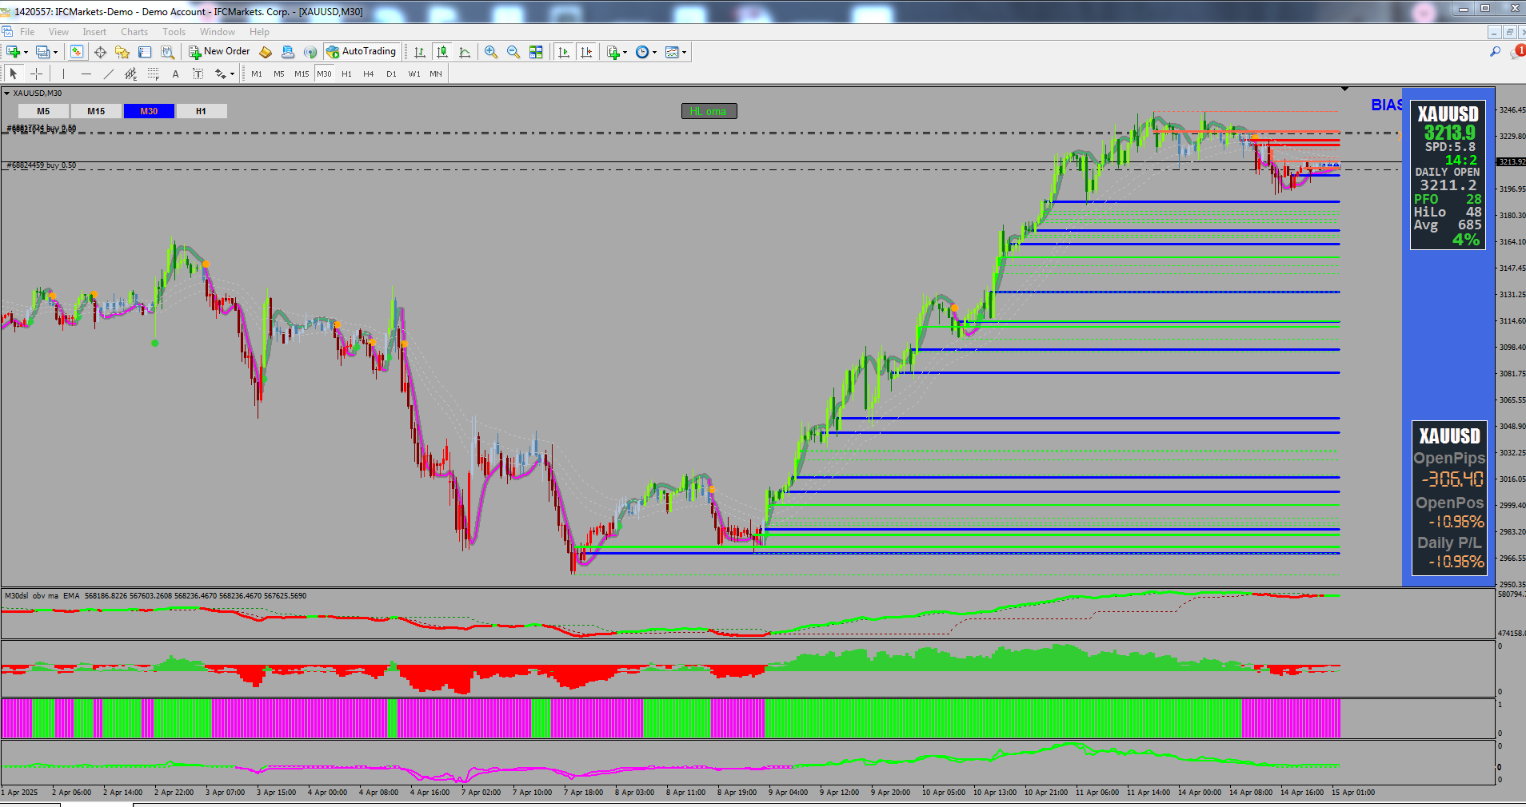Open the Navigator folder-star icon
The height and width of the screenshot is (807, 1526).
(x=122, y=52)
